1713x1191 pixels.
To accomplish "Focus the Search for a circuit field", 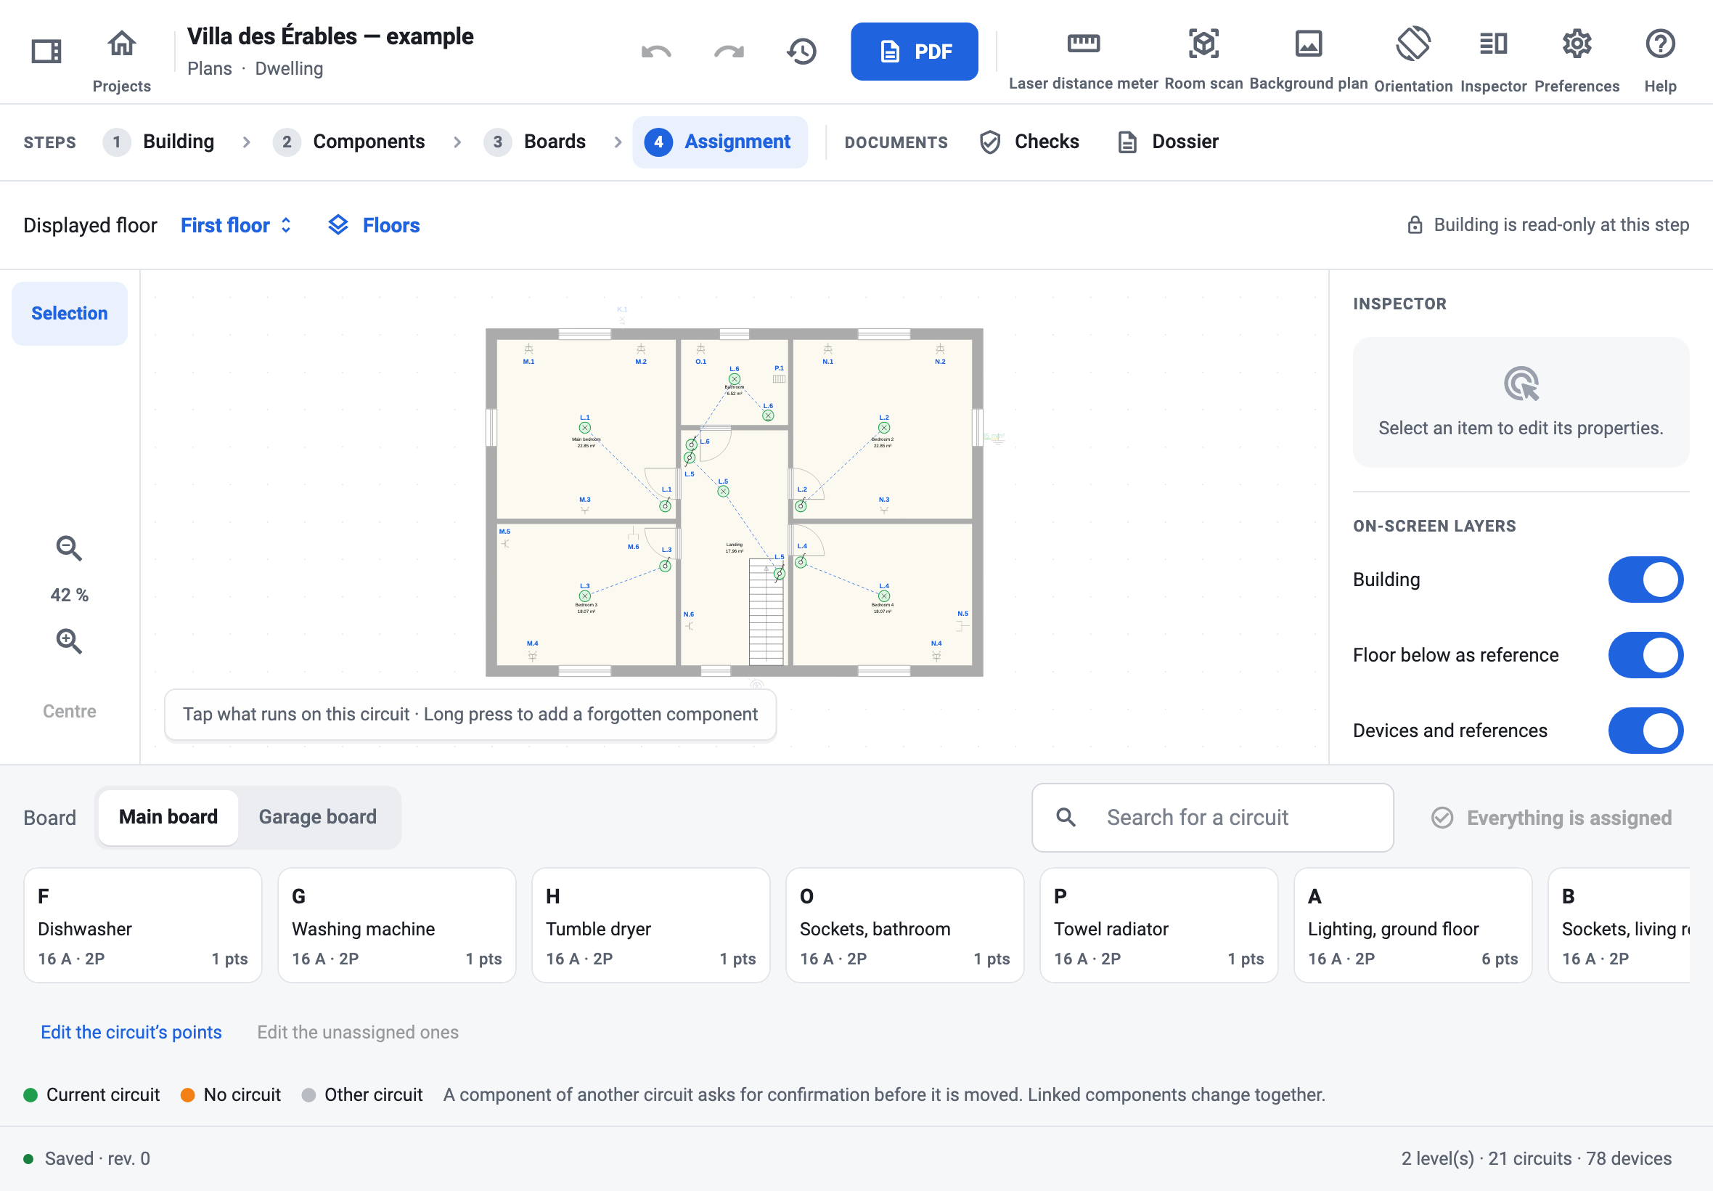I will pos(1213,818).
